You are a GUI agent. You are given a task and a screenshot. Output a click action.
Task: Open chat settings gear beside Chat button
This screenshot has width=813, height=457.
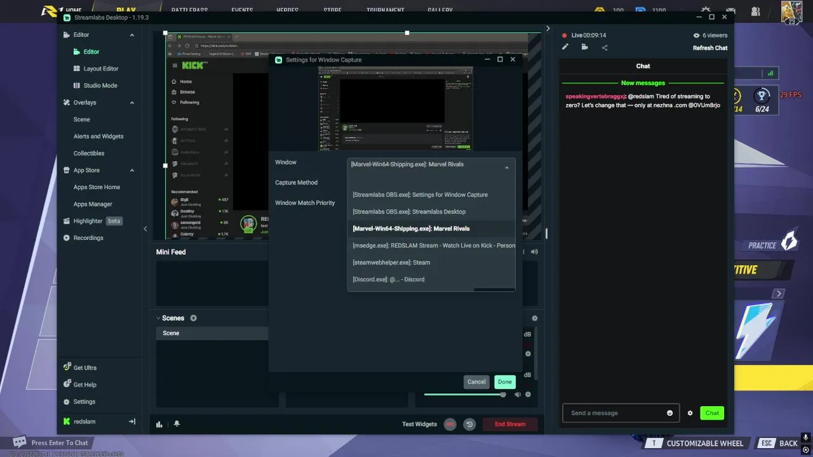click(690, 413)
